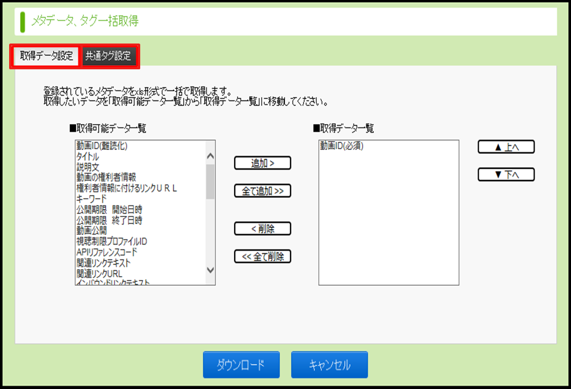Open the 共通タグ設定 tab
The height and width of the screenshot is (389, 571).
(108, 56)
